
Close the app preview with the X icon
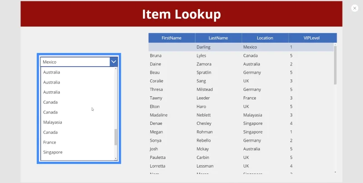click(x=354, y=8)
